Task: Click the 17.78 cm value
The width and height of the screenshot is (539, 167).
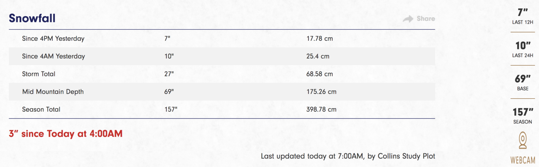Action: pyautogui.click(x=320, y=39)
